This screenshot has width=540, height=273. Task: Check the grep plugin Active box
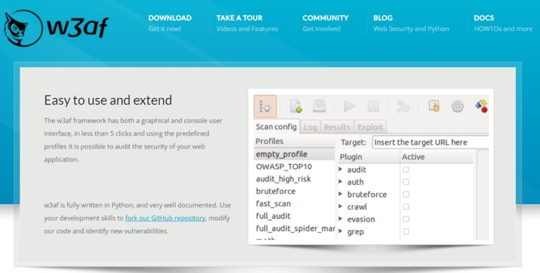406,231
